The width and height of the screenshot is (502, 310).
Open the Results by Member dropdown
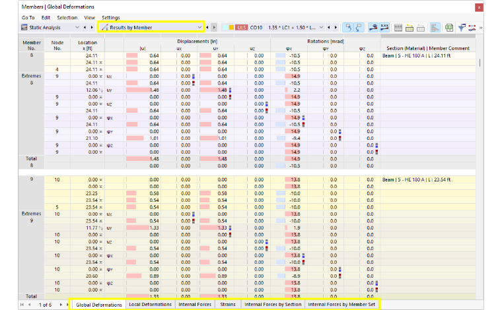tap(151, 28)
